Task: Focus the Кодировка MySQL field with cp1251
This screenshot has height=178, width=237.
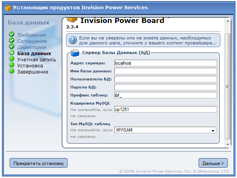Action: coord(166,109)
